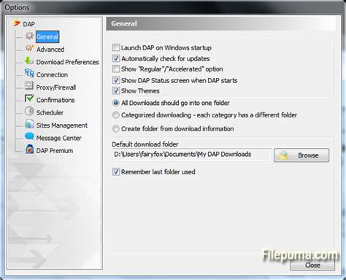Open the Advanced settings page
This screenshot has height=280, width=346.
[50, 50]
